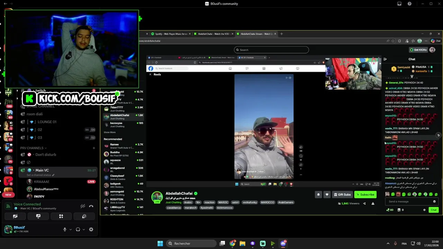The width and height of the screenshot is (443, 249).
Task: Show hidden tray icons chevron
Action: click(388, 243)
